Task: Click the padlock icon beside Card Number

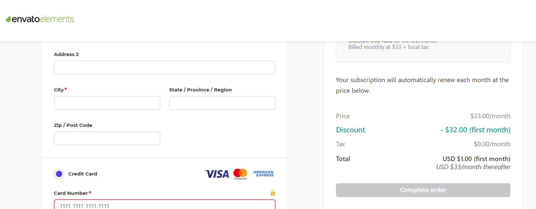Action: (273, 193)
